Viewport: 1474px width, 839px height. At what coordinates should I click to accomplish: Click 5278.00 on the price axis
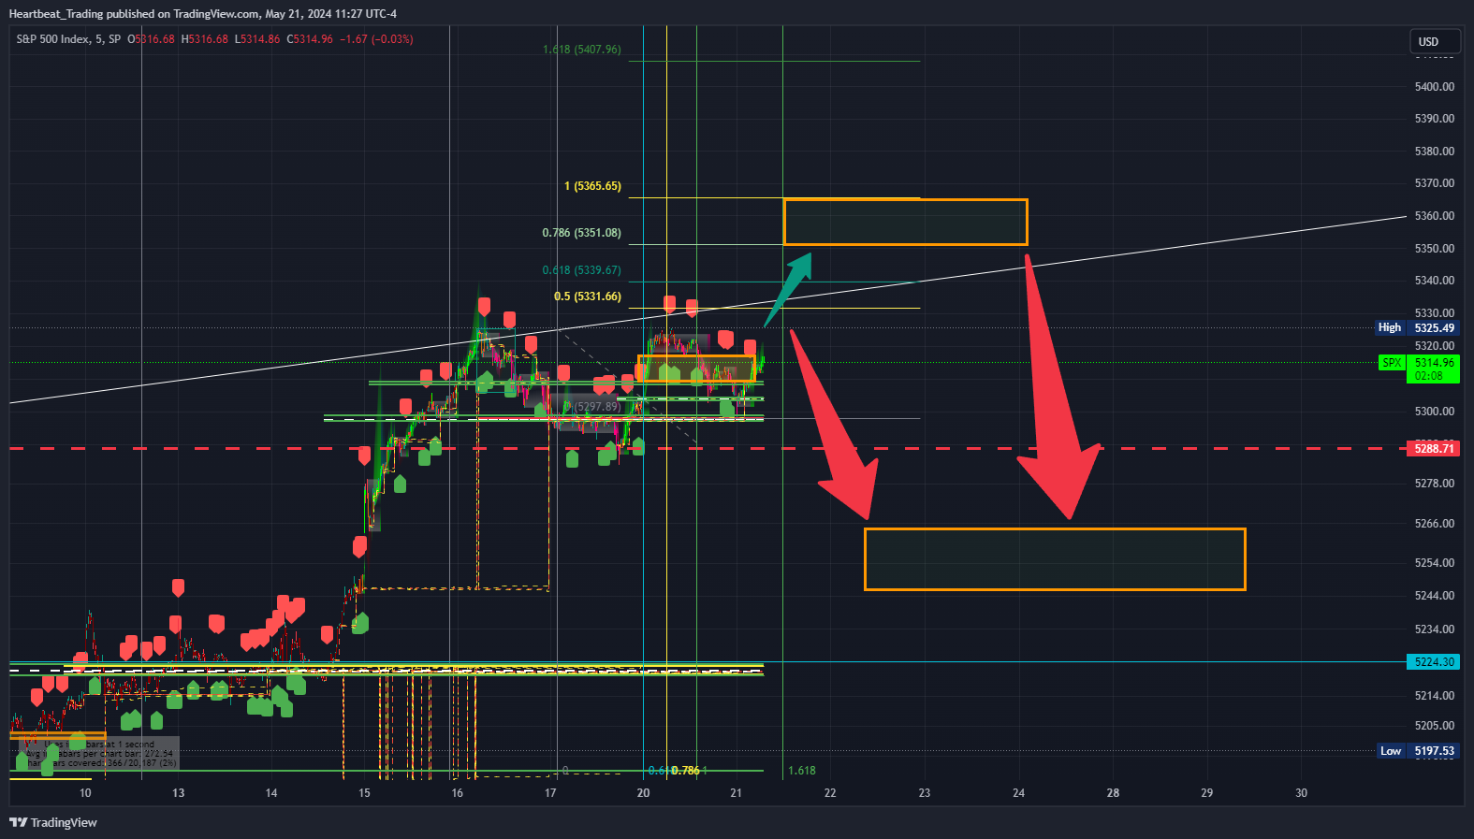point(1435,484)
